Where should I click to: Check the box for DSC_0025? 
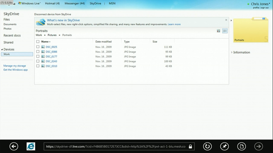coord(38,47)
